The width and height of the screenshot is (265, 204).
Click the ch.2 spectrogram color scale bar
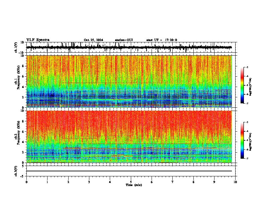[242, 140]
